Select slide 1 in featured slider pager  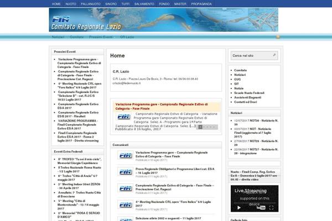coord(200,127)
